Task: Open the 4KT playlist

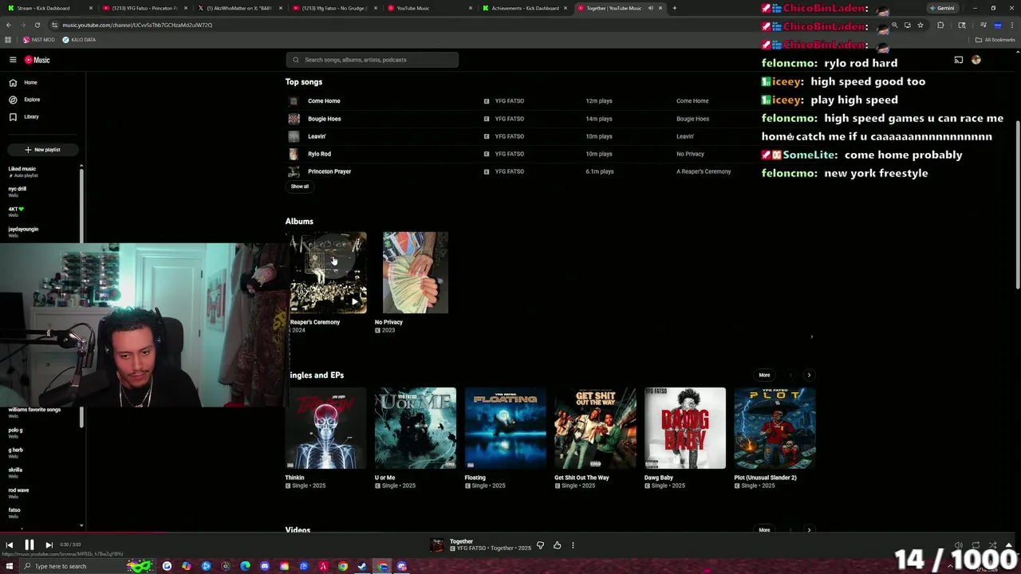Action: (x=16, y=211)
